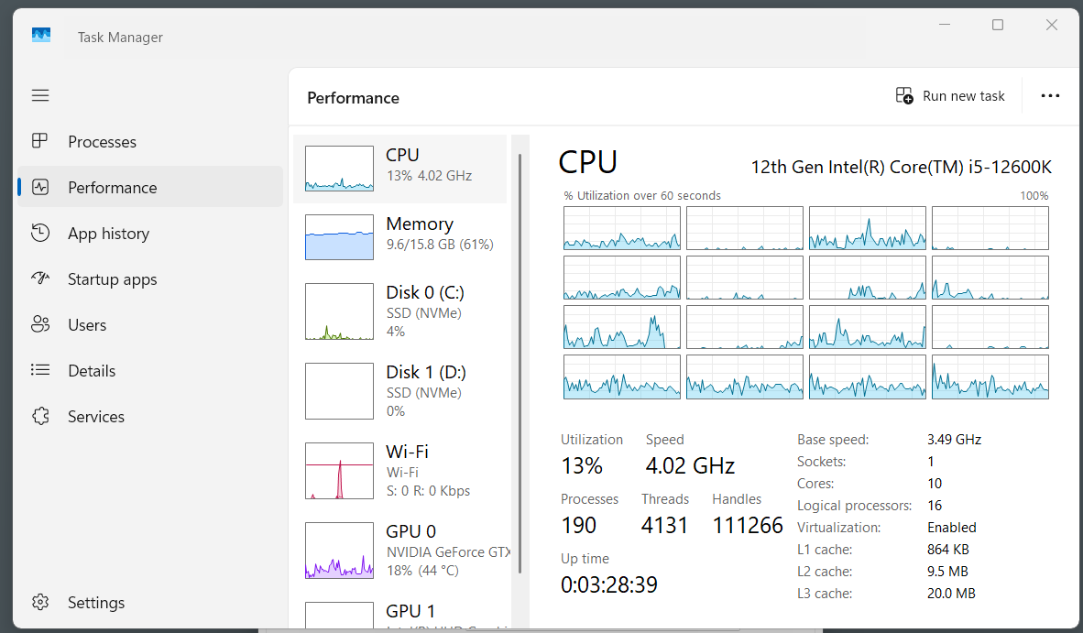This screenshot has height=633, width=1083.
Task: Click the Details list icon
Action: pos(40,370)
